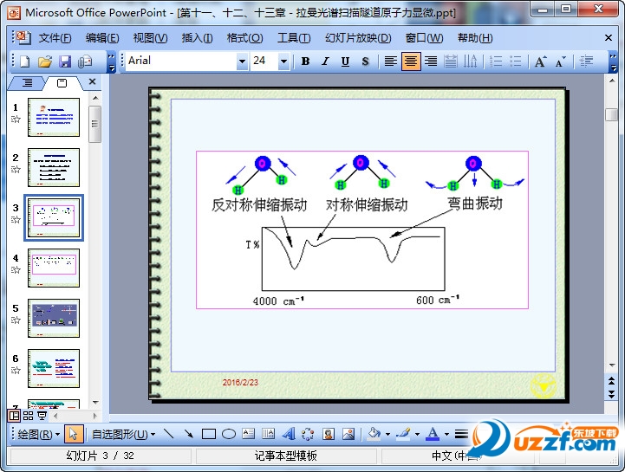Open the 帮助(H) menu
This screenshot has width=625, height=472.
coord(475,38)
